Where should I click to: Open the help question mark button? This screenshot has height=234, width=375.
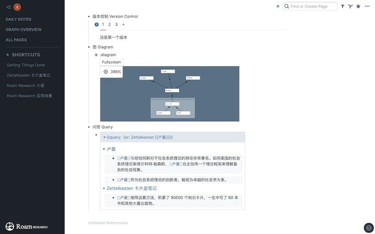[x=369, y=228]
